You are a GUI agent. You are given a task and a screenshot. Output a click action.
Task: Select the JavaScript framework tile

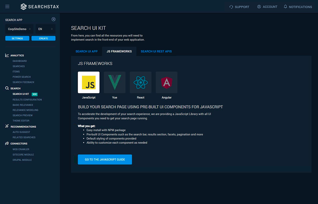coord(88,82)
